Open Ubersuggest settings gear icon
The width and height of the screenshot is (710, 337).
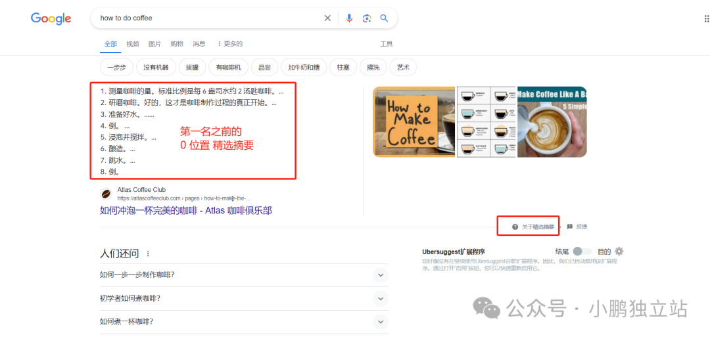point(619,252)
